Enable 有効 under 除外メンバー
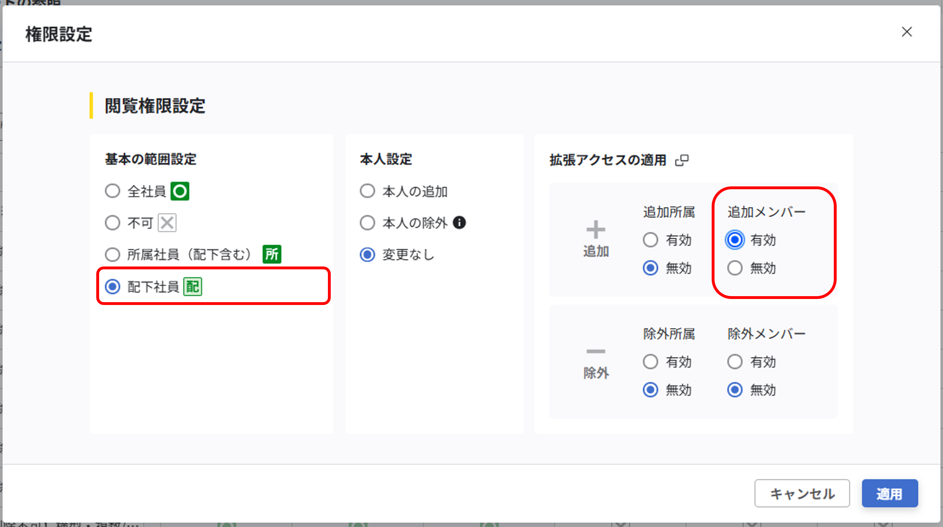Screen dimensions: 943x527 (735, 362)
